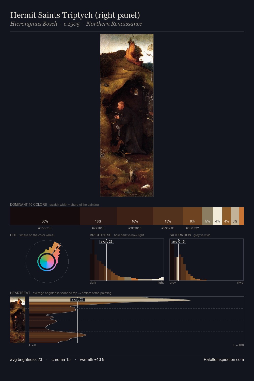Click the first 4% cream-white swatch
Image resolution: width=254 pixels, height=381 pixels.
coord(218,216)
